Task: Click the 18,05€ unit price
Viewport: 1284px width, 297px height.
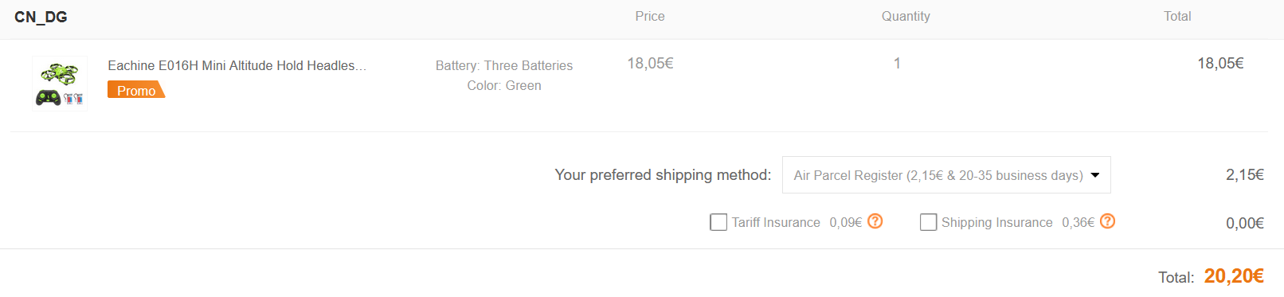Action: click(650, 63)
